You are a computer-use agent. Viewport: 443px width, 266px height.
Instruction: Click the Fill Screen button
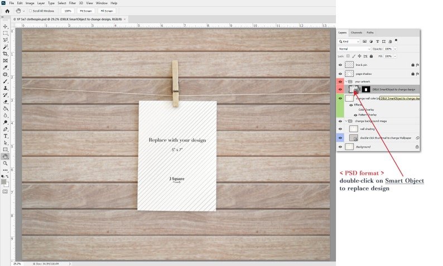(107, 11)
